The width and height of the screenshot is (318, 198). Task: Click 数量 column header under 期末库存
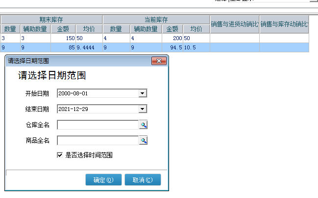tap(10, 29)
